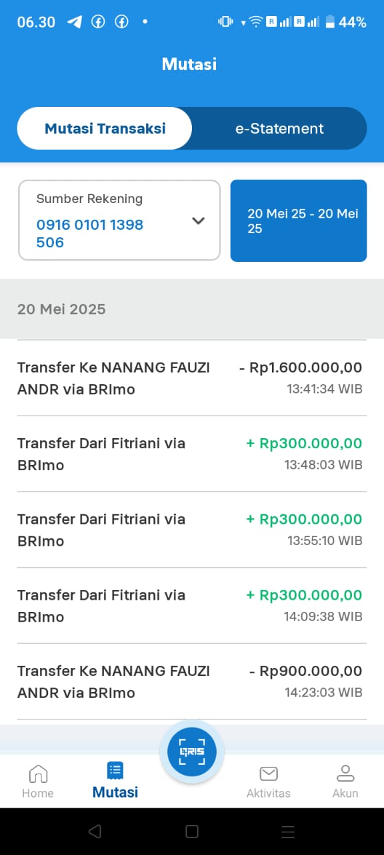This screenshot has width=384, height=855.
Task: View the Fitriani transfer at 13:55:10 WIB
Action: tap(192, 530)
